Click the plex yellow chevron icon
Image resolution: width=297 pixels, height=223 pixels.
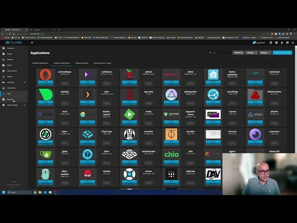coord(87,94)
